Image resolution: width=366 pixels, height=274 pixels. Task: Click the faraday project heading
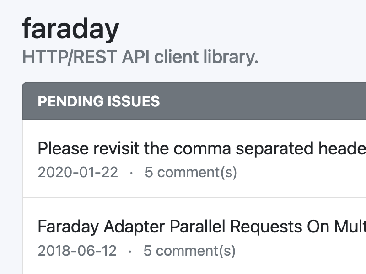pos(70,30)
